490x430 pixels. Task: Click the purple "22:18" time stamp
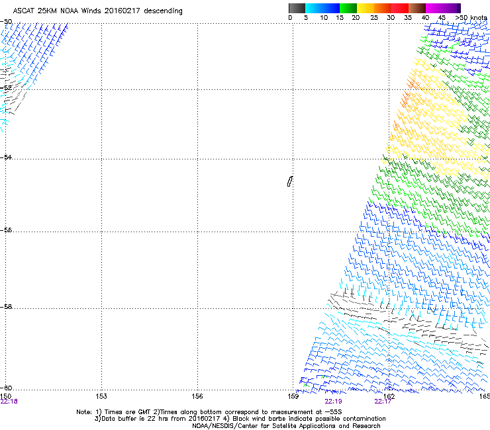point(9,402)
